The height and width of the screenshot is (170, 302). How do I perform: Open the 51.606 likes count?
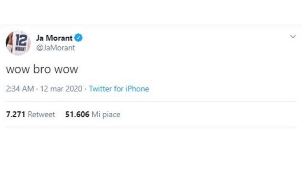point(77,114)
